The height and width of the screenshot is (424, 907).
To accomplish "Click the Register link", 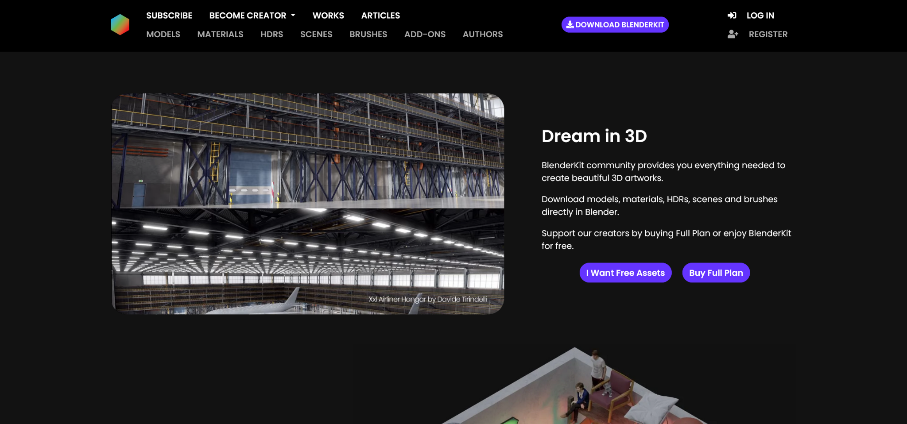I will click(768, 34).
